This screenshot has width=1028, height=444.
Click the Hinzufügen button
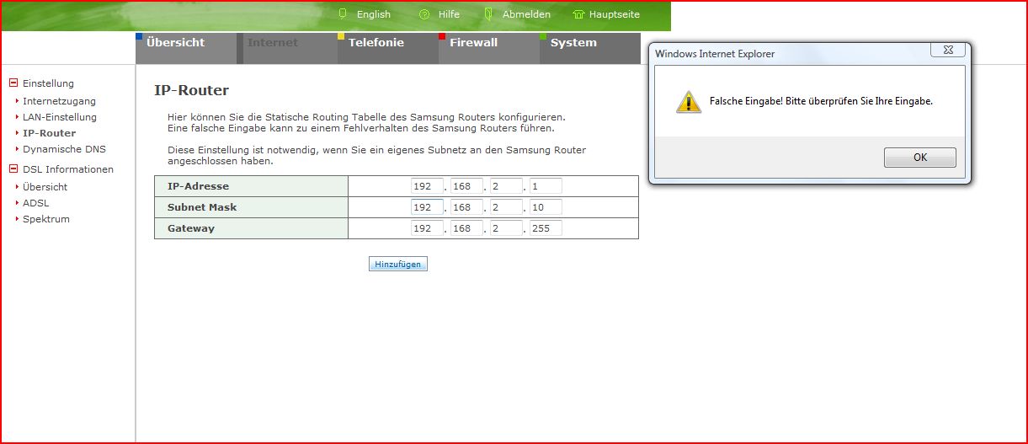click(398, 264)
